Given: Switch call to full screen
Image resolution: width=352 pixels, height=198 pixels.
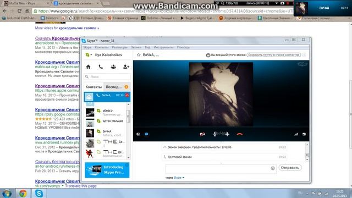Looking at the screenshot, I should click(x=304, y=134).
